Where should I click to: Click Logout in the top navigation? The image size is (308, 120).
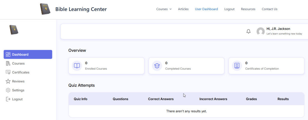click(x=229, y=9)
